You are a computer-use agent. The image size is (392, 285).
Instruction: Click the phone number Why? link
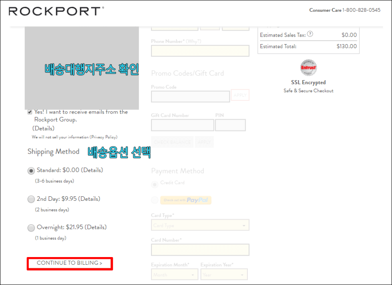click(193, 41)
